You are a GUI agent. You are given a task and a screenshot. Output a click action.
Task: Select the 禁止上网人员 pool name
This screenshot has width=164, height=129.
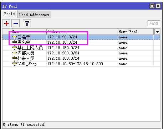click(x=30, y=48)
